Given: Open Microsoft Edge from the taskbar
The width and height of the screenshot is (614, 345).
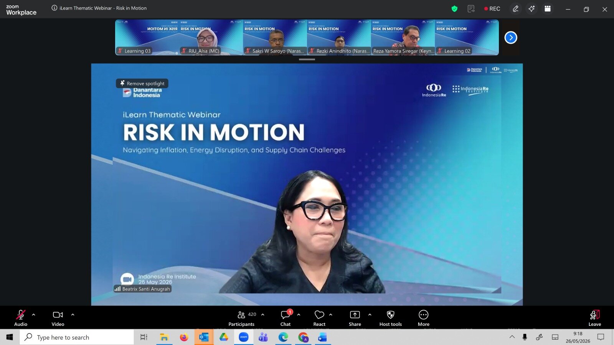Looking at the screenshot, I should coord(283,337).
